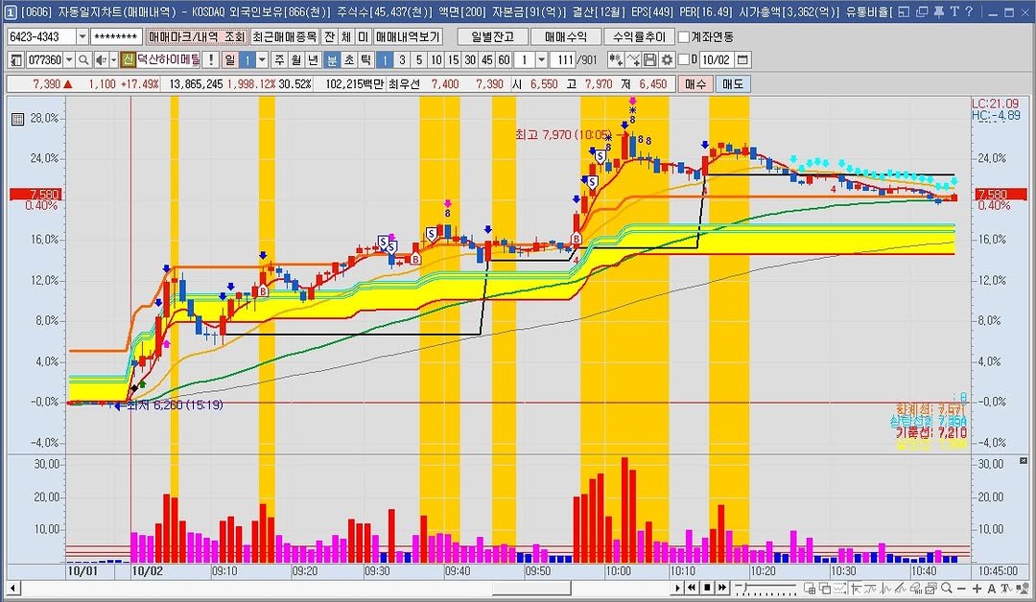Toggle the D date checkbox

coord(684,59)
